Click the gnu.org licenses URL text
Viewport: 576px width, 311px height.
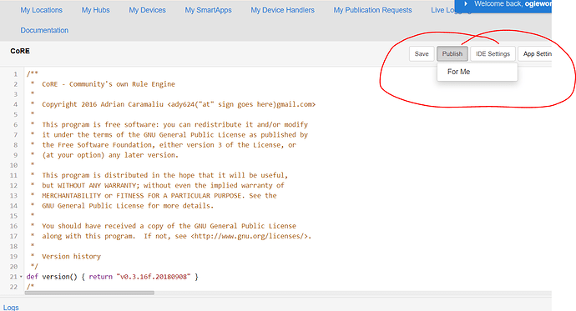click(250, 236)
